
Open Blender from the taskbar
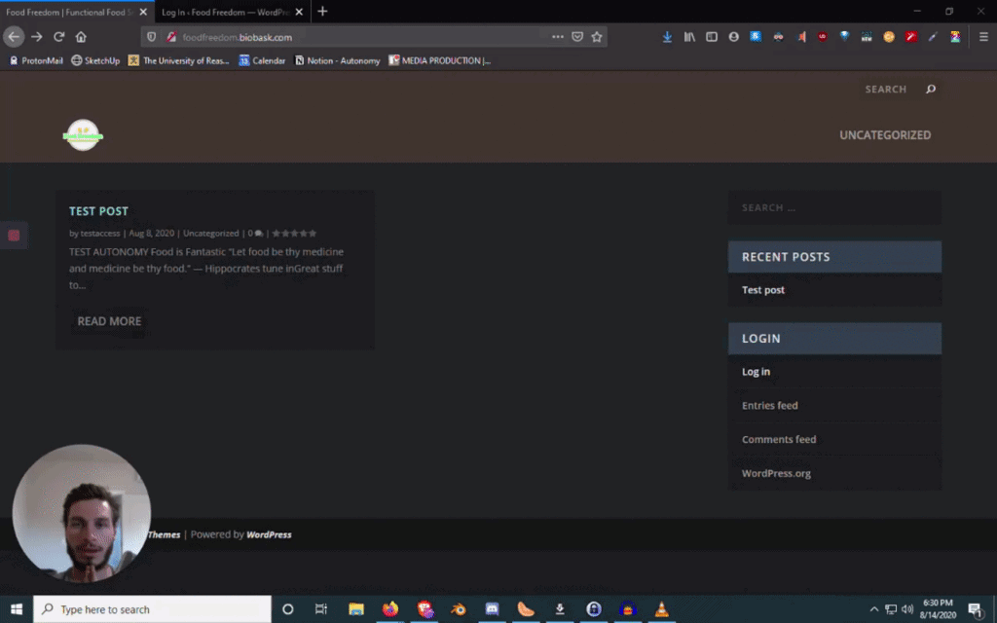(x=458, y=609)
